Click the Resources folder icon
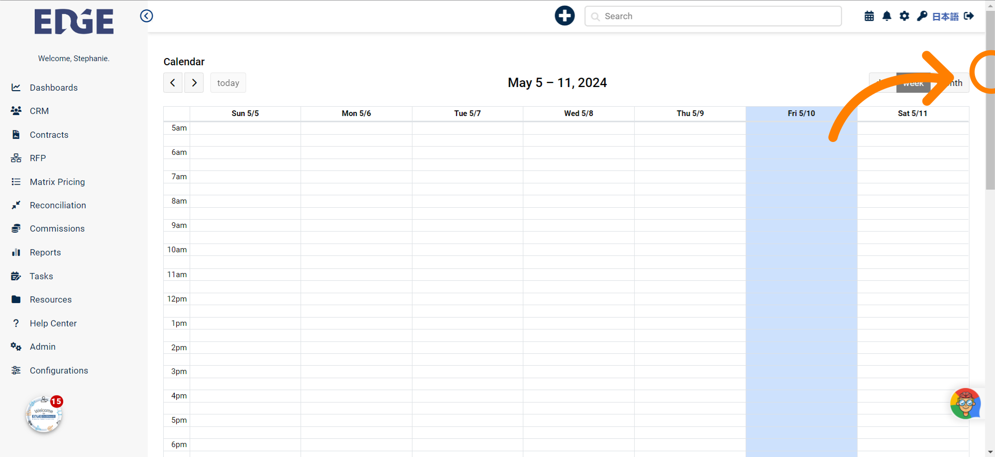Screen dimensions: 995x457 pyautogui.click(x=16, y=299)
